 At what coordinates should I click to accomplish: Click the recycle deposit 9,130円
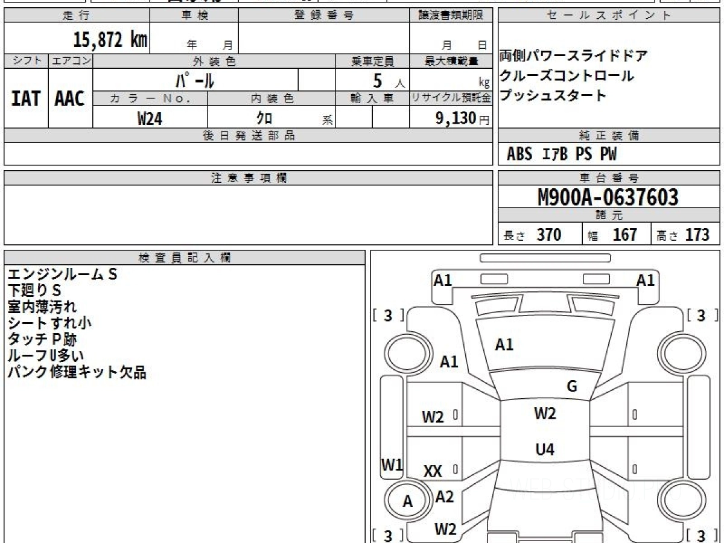(462, 118)
